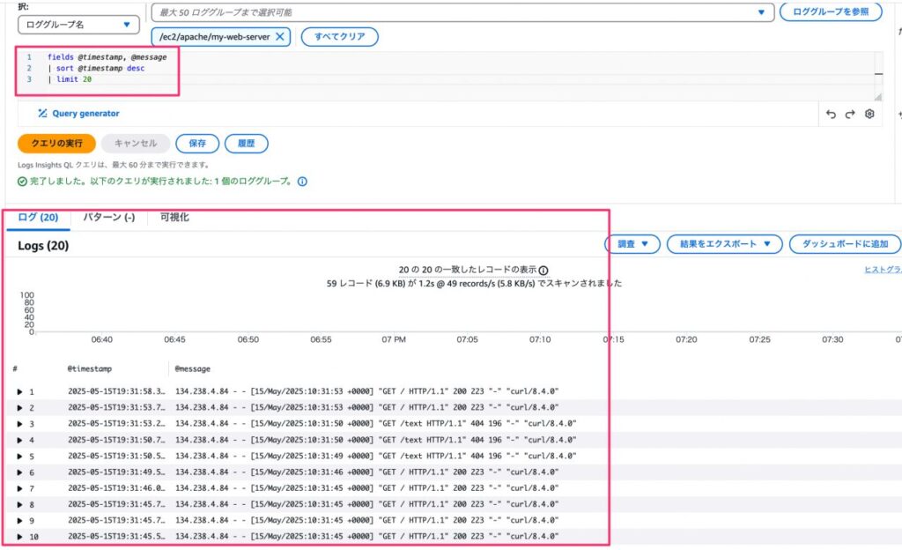This screenshot has width=902, height=550.
Task: Open the ロググループ名 selector dropdown
Action: 79,24
